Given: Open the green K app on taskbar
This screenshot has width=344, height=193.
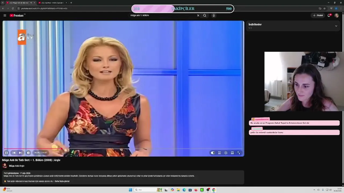Looking at the screenshot, I should 202,190.
